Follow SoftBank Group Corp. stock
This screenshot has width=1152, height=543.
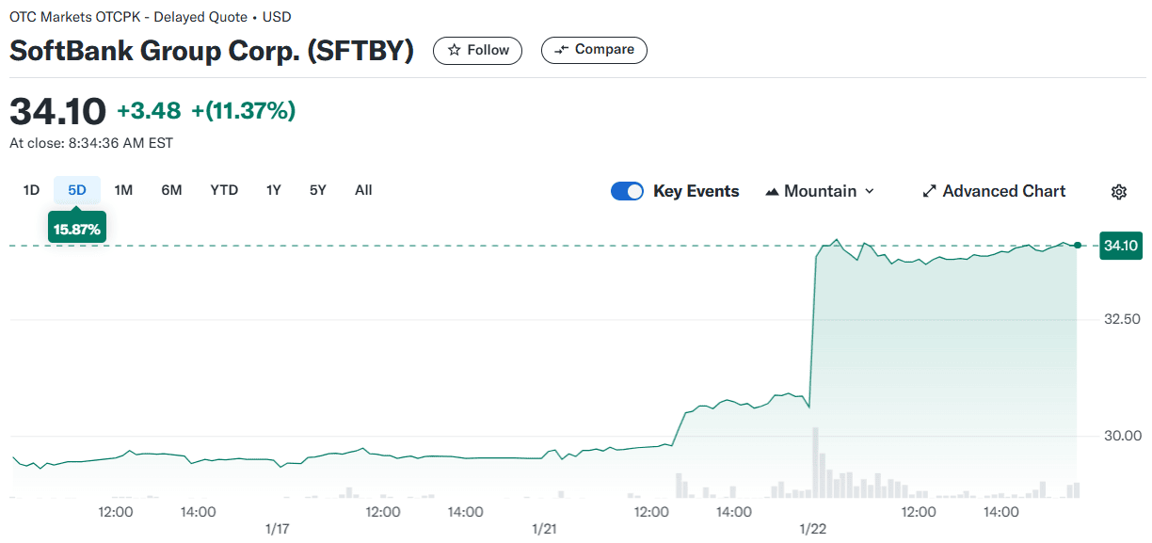click(x=478, y=50)
